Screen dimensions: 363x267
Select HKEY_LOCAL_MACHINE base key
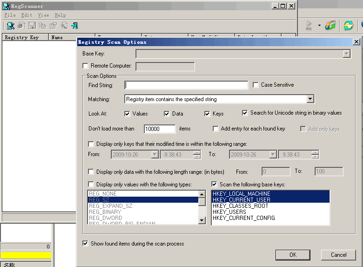270,194
